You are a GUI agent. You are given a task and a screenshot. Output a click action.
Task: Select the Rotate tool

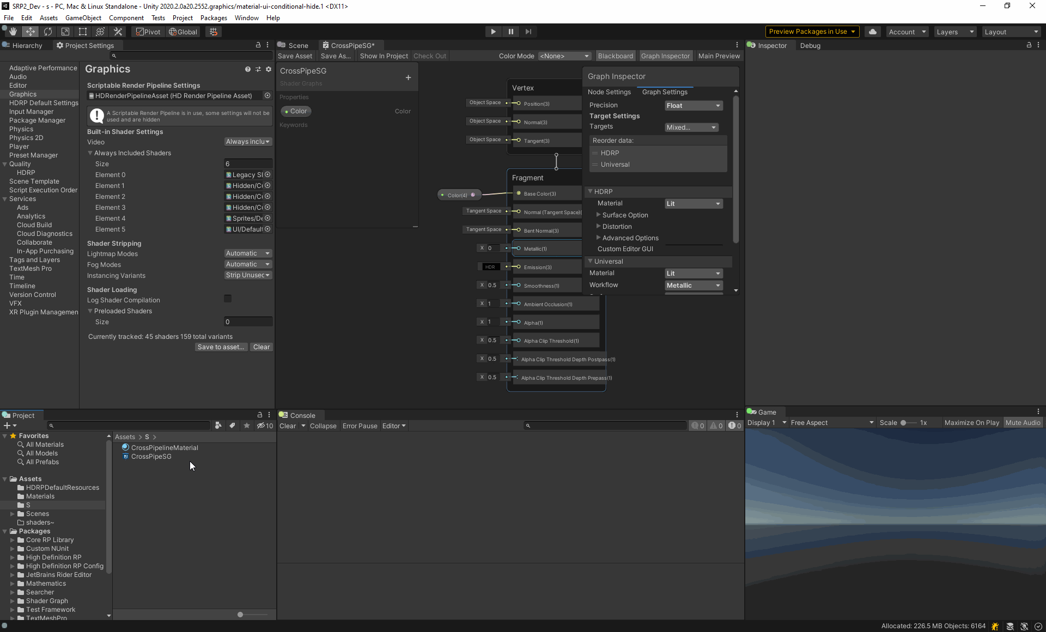click(x=47, y=31)
